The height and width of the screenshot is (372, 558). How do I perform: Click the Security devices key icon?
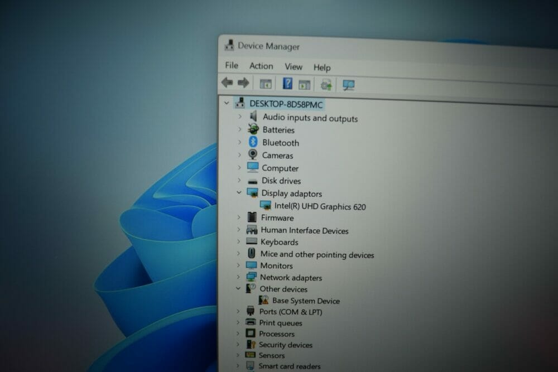[x=251, y=344]
